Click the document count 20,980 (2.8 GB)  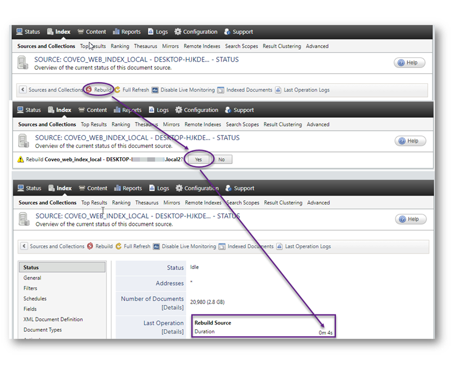pyautogui.click(x=207, y=302)
